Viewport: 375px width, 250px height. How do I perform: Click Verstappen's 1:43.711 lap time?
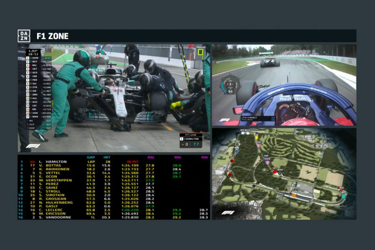(130, 180)
